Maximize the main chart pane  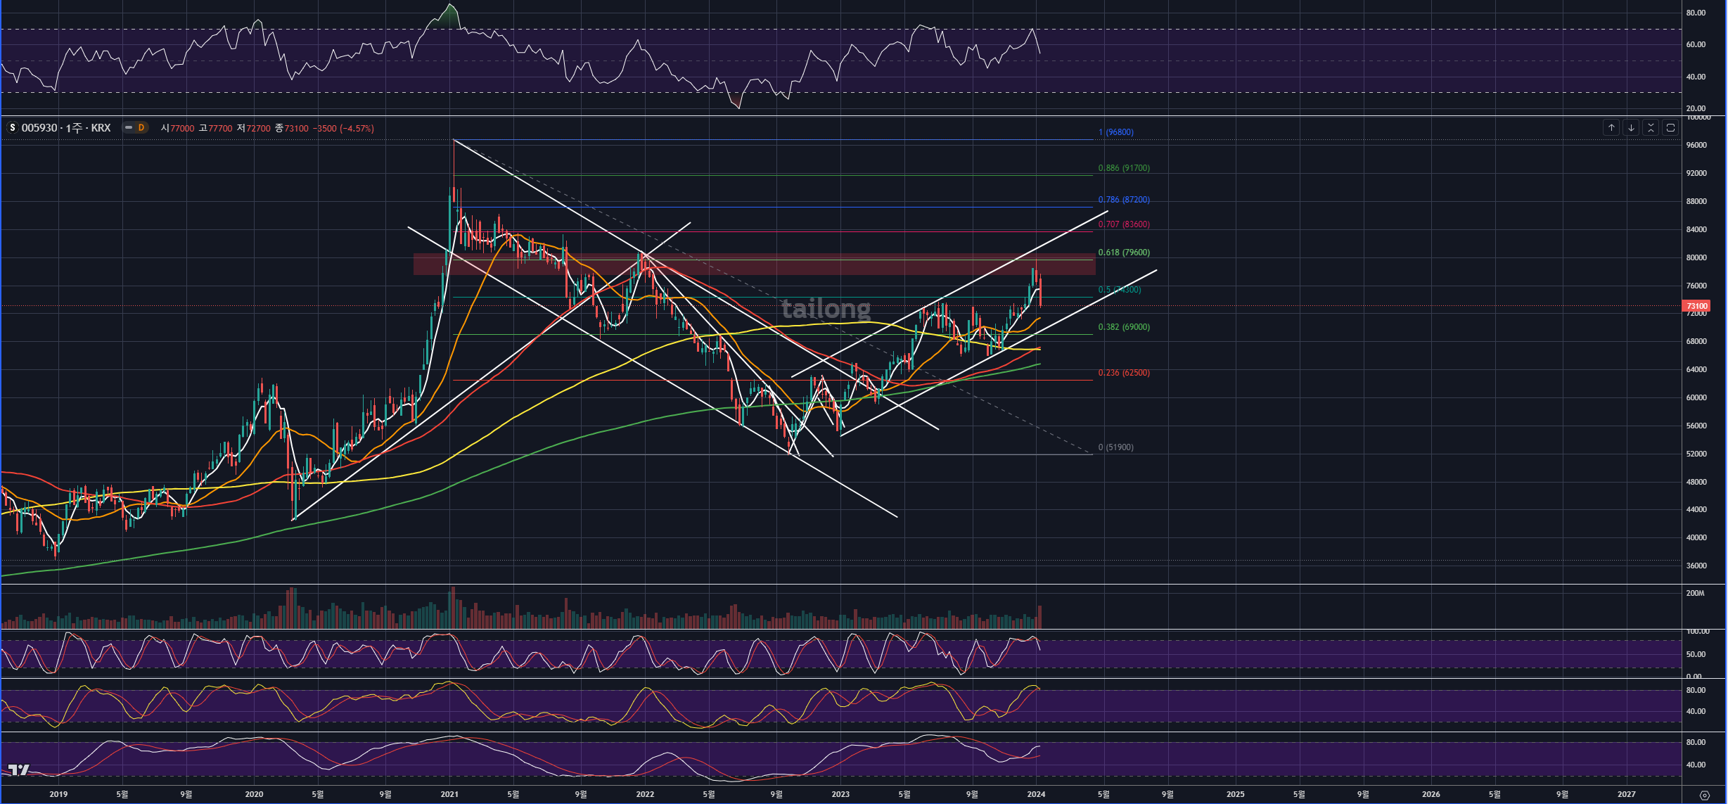(1670, 127)
